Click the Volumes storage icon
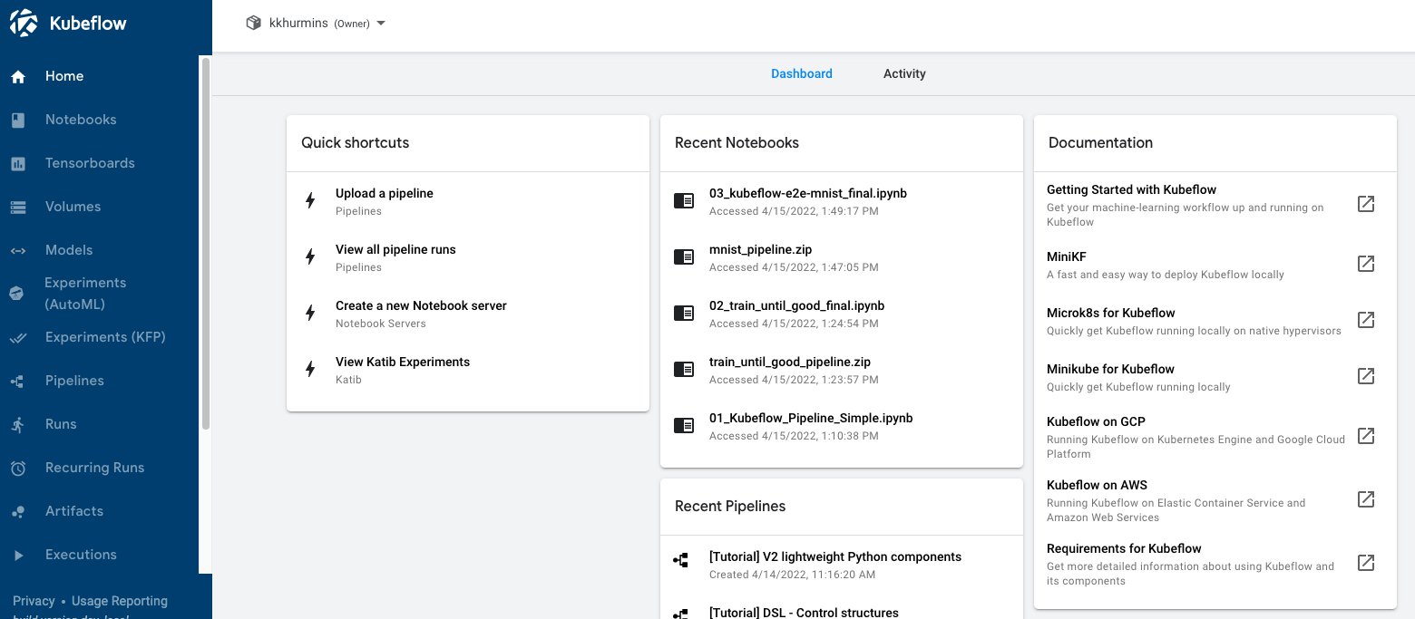The height and width of the screenshot is (619, 1415). coord(17,208)
